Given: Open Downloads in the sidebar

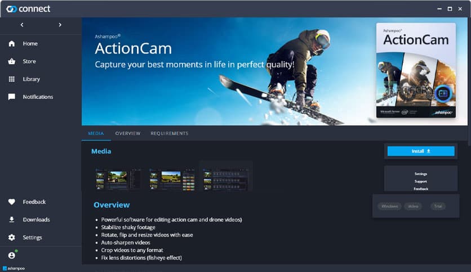Looking at the screenshot, I should (37, 220).
